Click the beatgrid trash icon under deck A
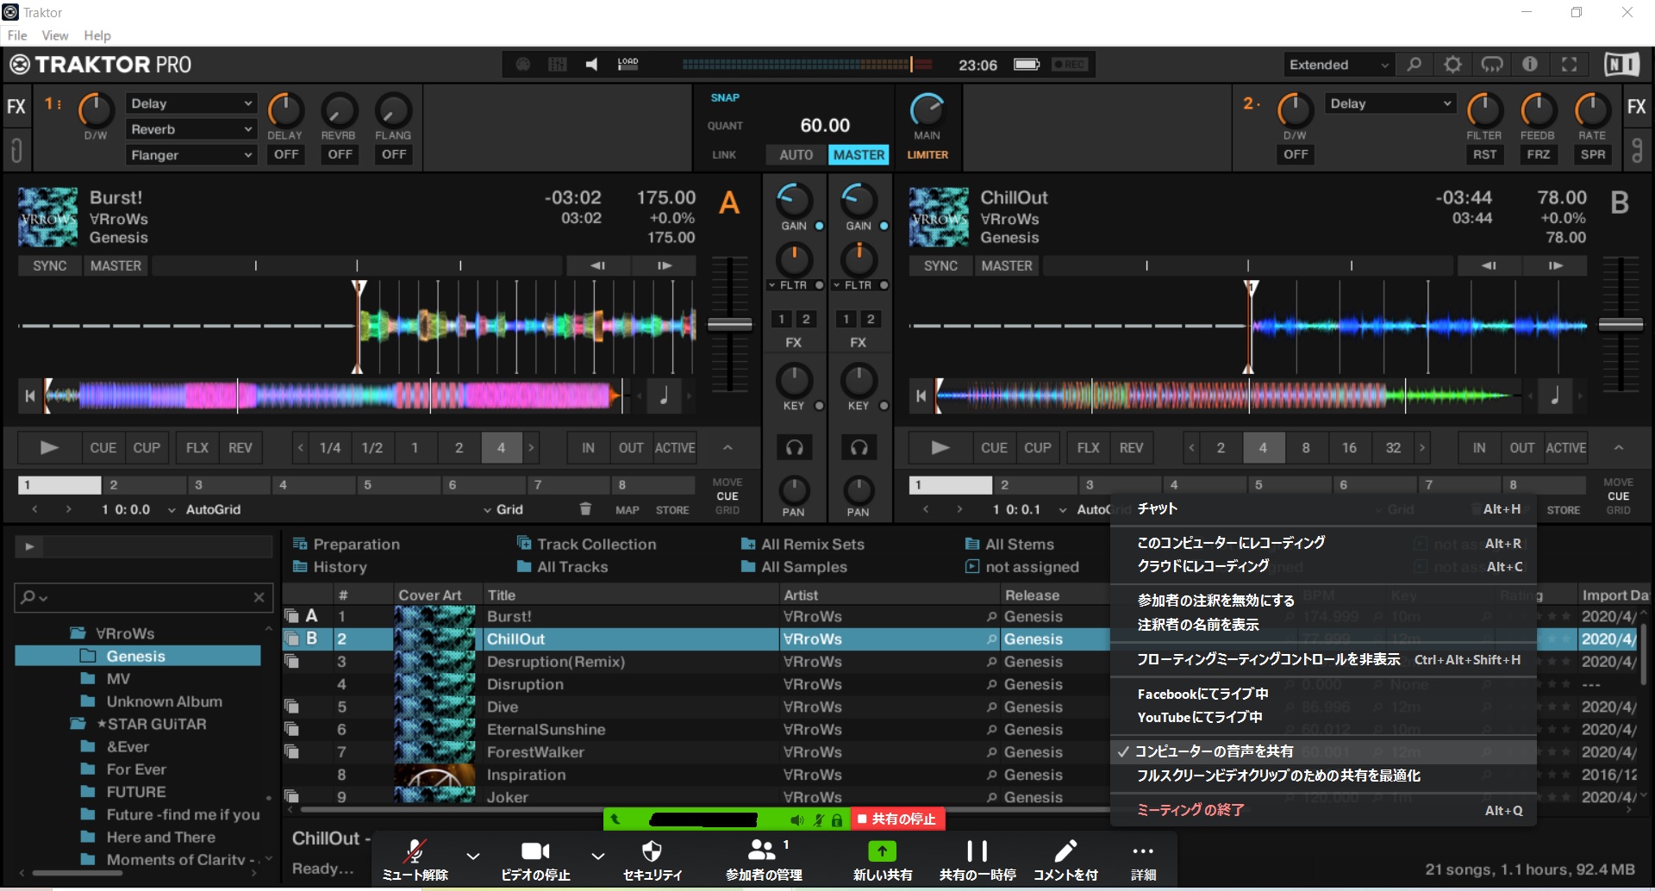Image resolution: width=1655 pixels, height=891 pixels. pos(586,508)
